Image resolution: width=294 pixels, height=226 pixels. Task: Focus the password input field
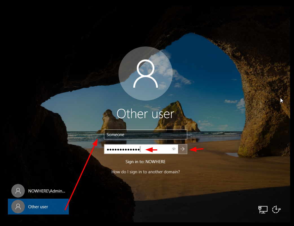[141, 149]
